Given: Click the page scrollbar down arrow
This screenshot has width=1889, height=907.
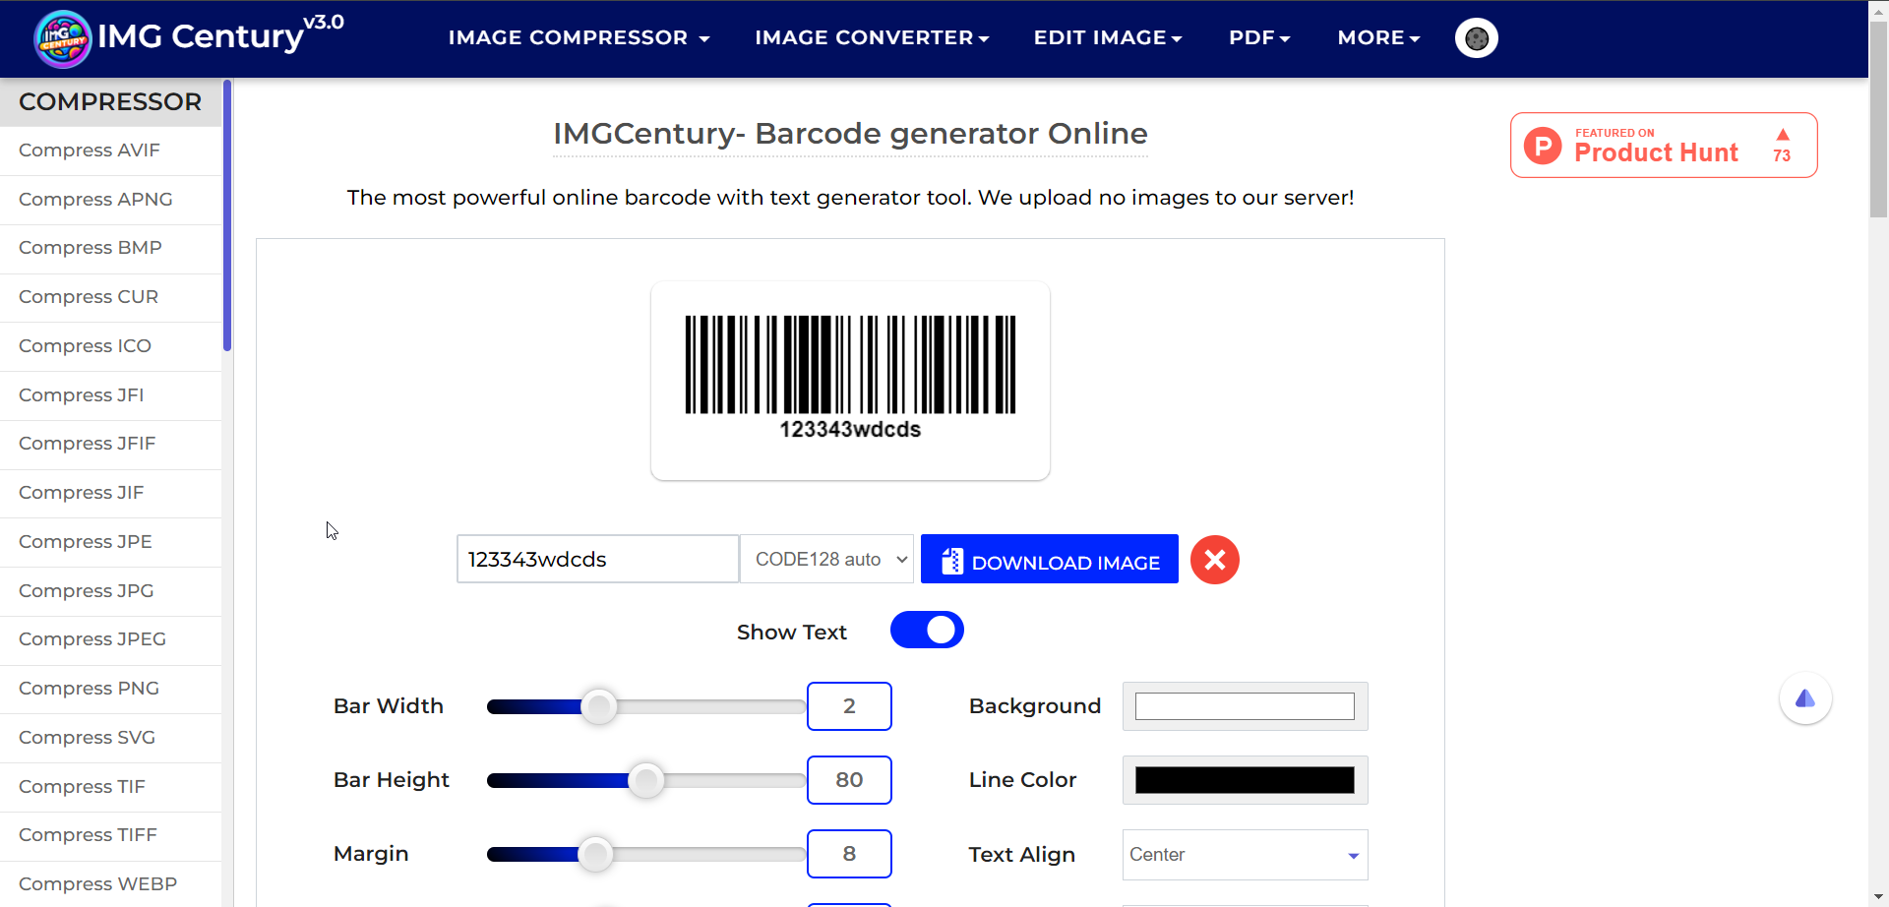Looking at the screenshot, I should (1878, 897).
